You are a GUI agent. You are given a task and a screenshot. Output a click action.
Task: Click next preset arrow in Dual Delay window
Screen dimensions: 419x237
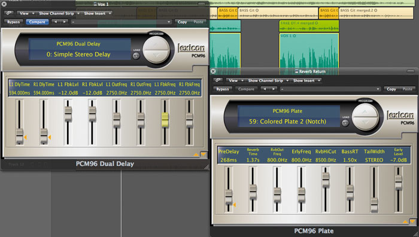coord(65,22)
